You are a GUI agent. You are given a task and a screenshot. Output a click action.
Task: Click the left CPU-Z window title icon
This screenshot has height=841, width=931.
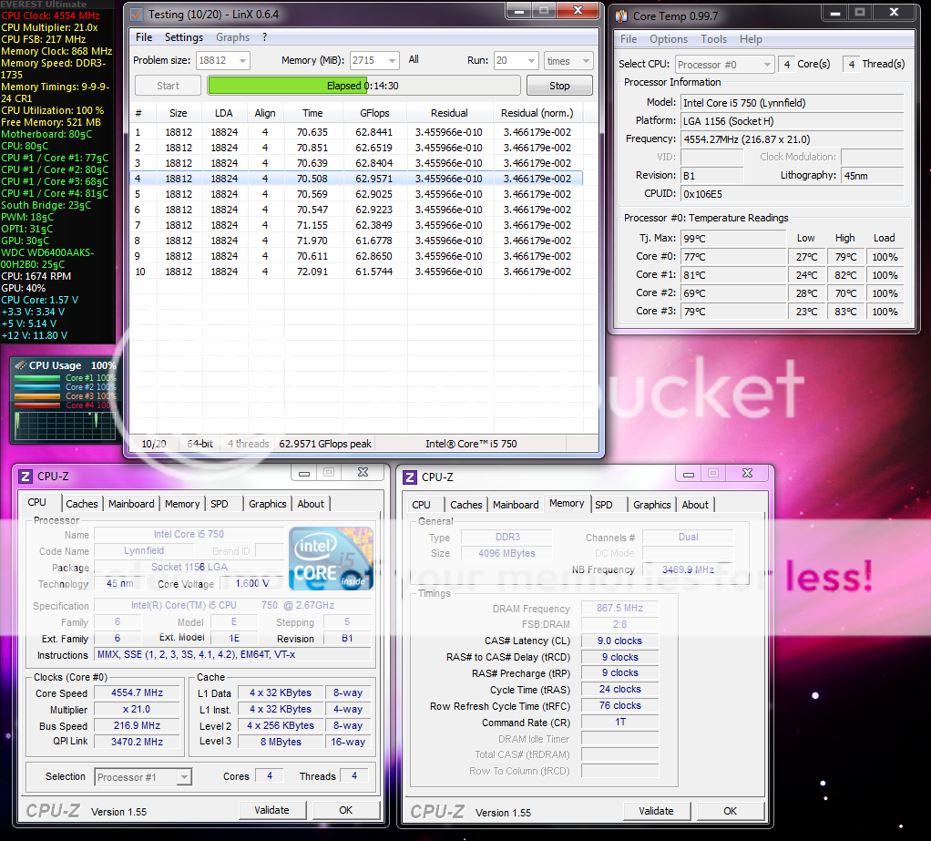point(26,476)
